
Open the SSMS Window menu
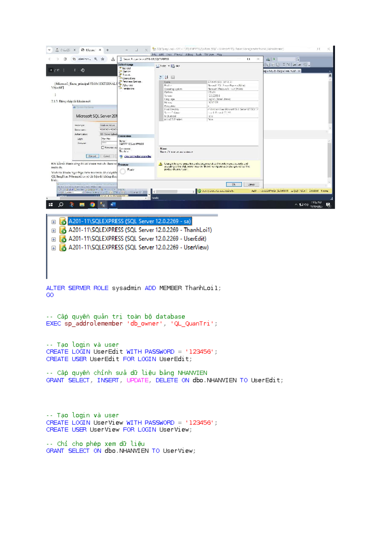(x=209, y=54)
